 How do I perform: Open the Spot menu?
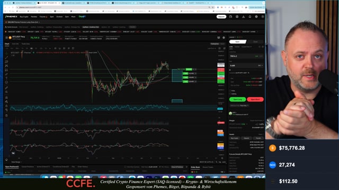coord(52,16)
